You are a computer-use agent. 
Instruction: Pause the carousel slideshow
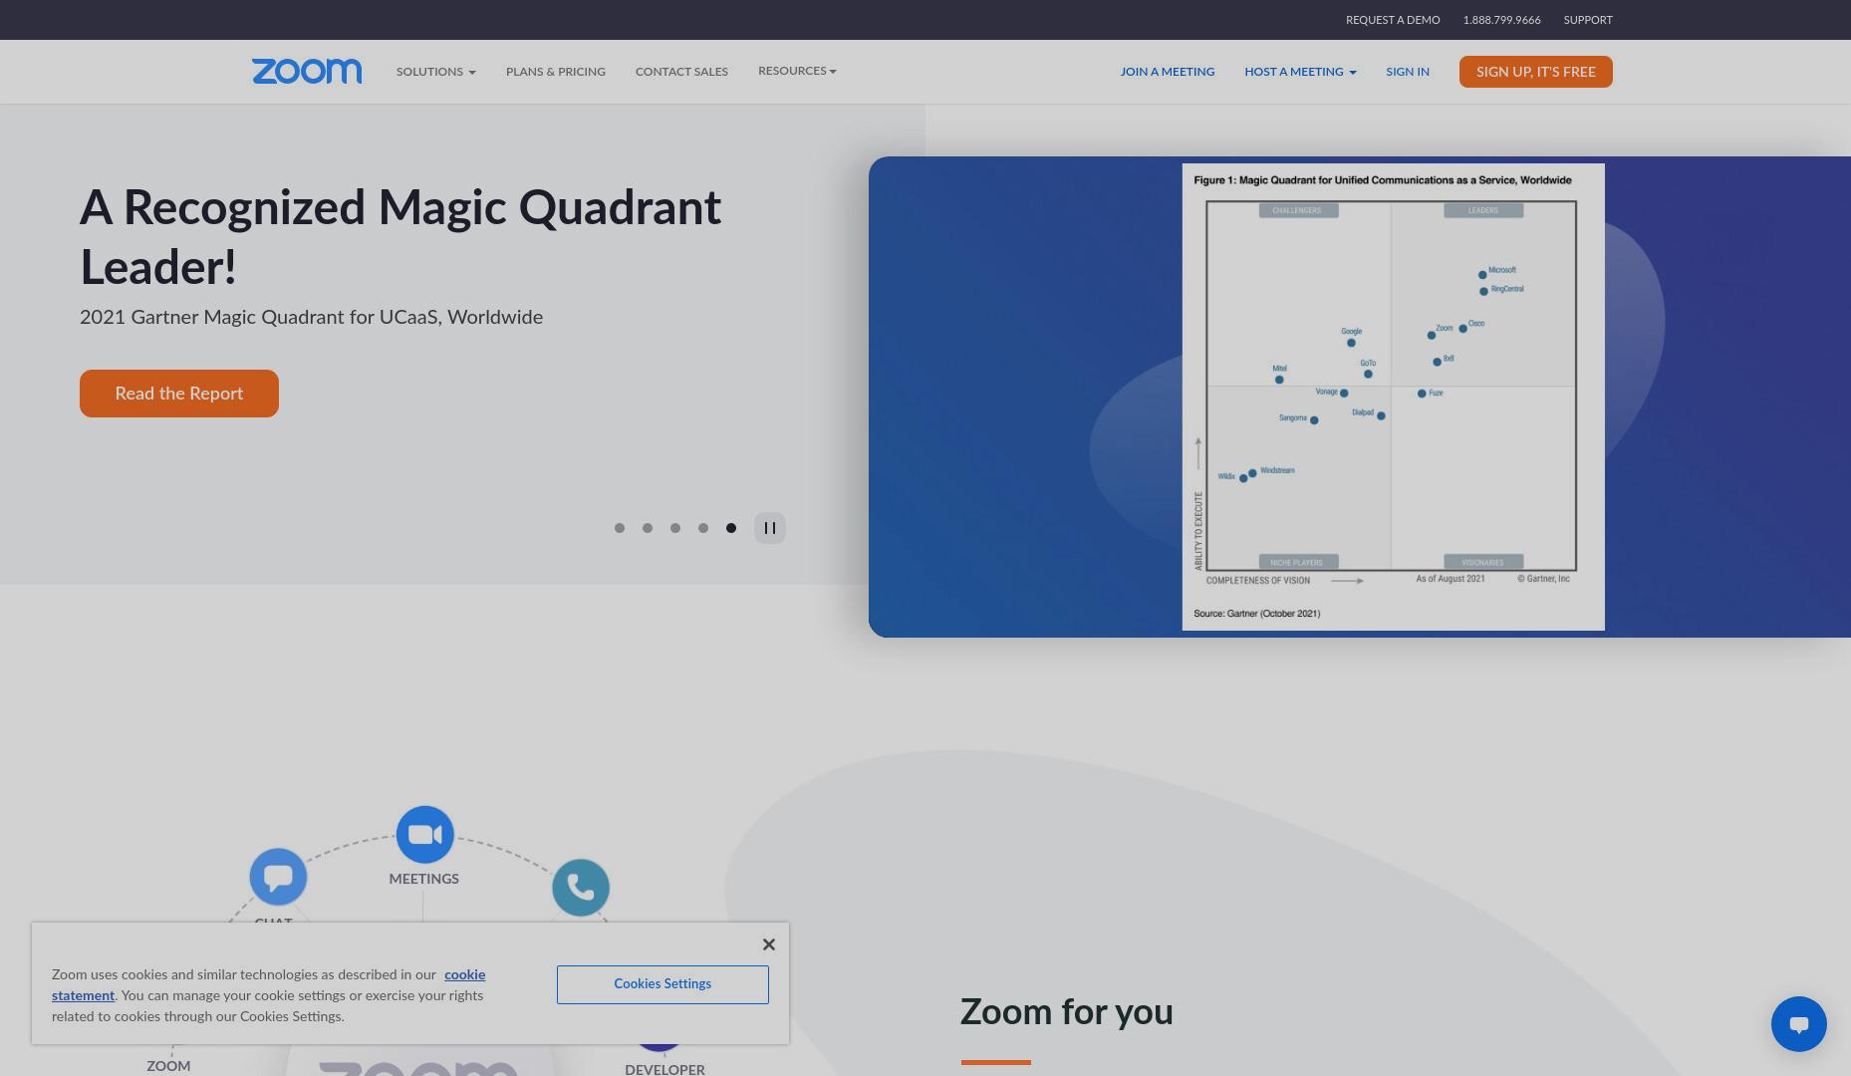pyautogui.click(x=770, y=528)
